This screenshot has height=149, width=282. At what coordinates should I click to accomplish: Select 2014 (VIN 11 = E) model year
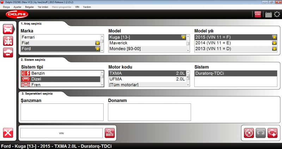[236, 43]
